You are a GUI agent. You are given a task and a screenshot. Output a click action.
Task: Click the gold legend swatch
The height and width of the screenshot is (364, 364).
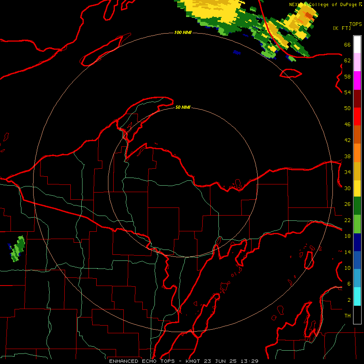coord(357,171)
